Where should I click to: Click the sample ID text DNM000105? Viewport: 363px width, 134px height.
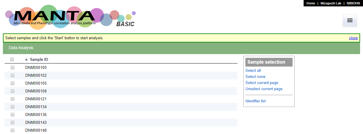coord(36,83)
